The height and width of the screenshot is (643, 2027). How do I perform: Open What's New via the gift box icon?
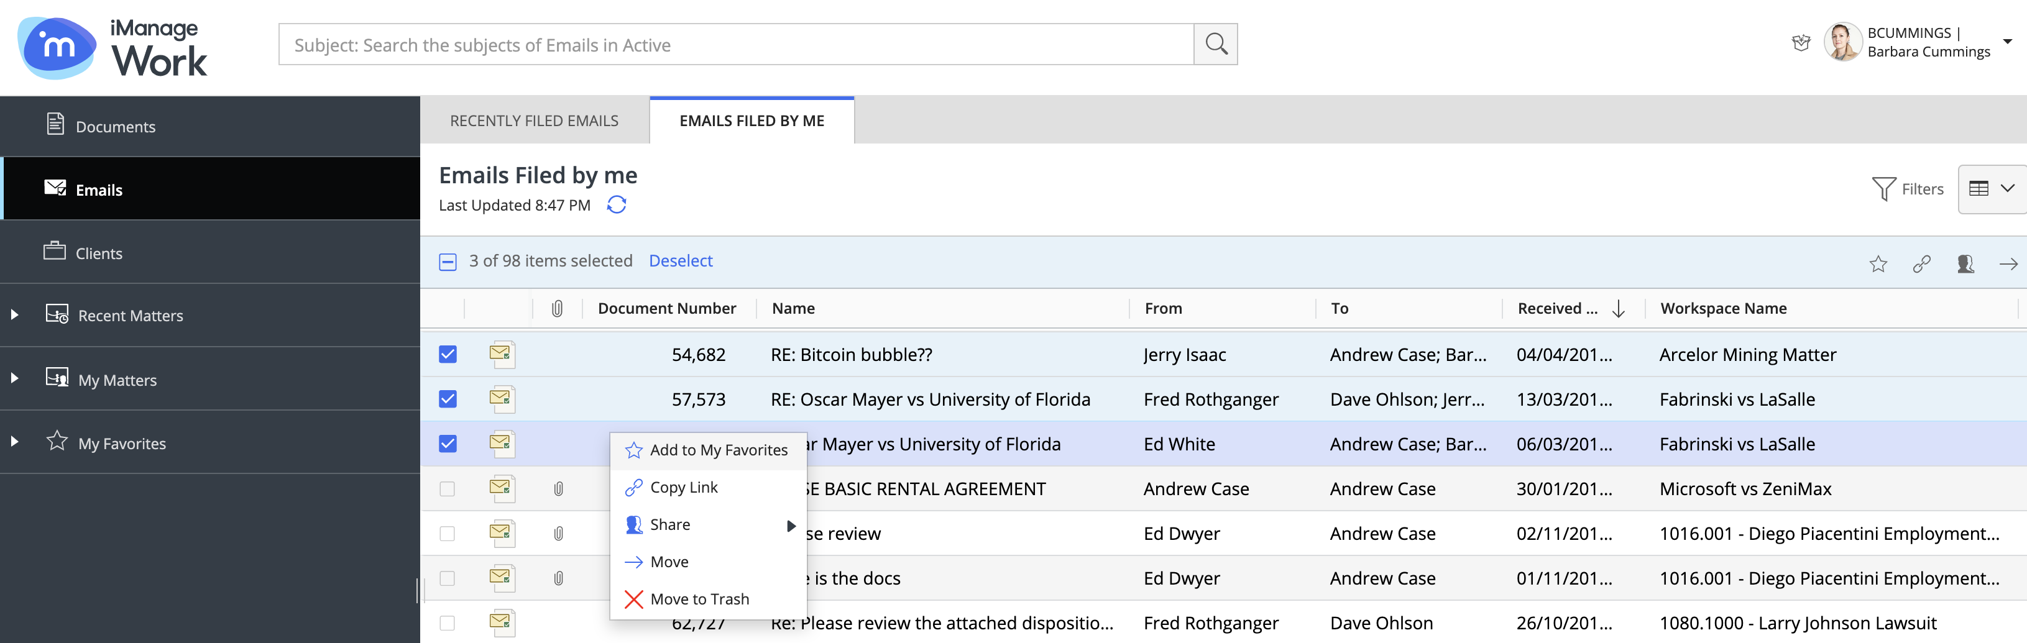(1802, 42)
